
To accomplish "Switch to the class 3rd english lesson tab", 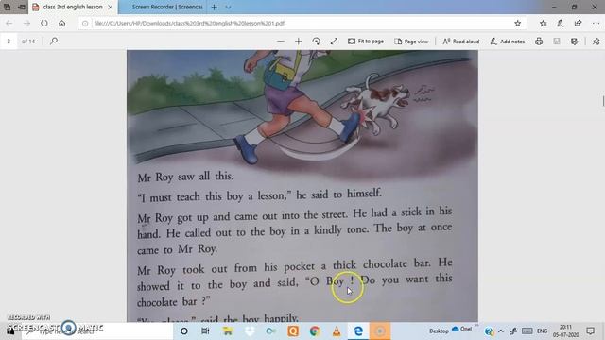I will click(x=73, y=7).
